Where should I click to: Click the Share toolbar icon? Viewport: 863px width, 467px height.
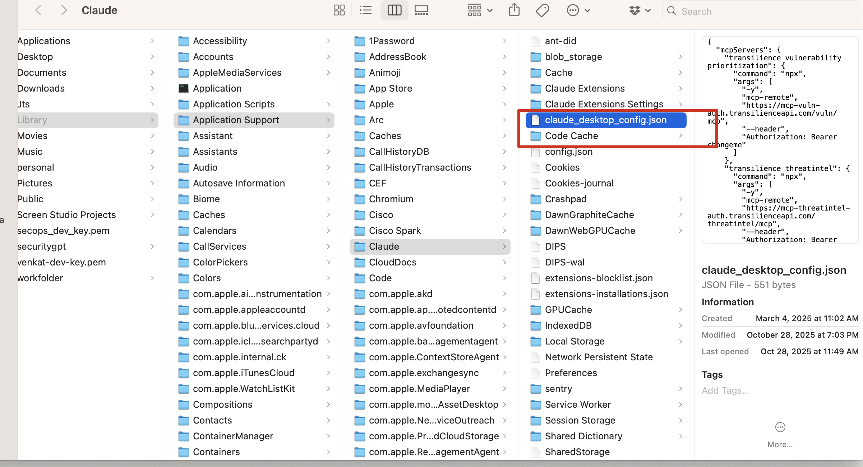click(x=514, y=10)
